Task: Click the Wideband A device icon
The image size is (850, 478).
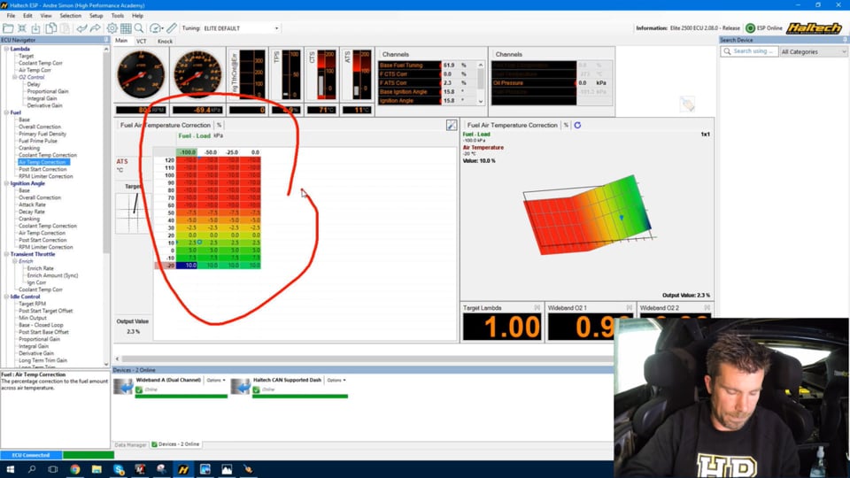Action: [x=124, y=387]
